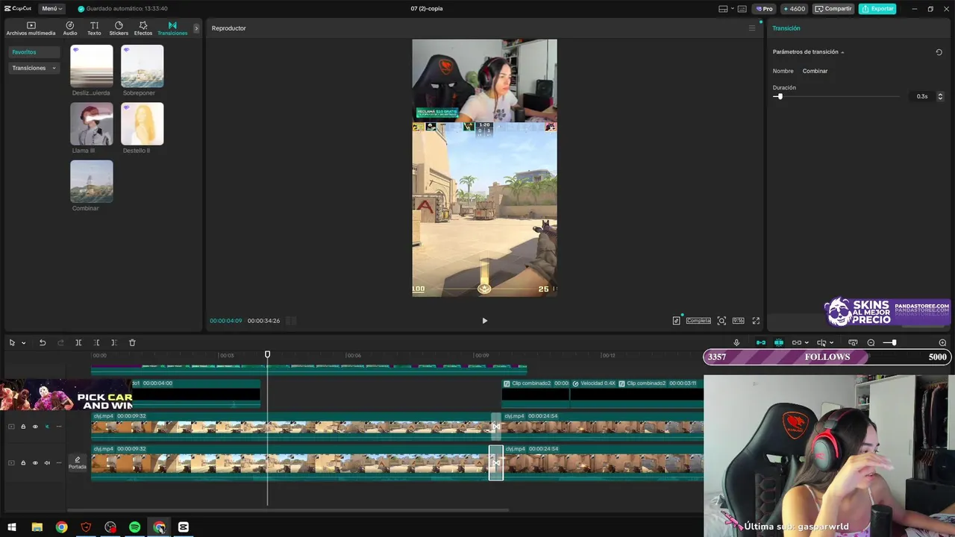
Task: Delete right of playhead
Action: [x=114, y=342]
